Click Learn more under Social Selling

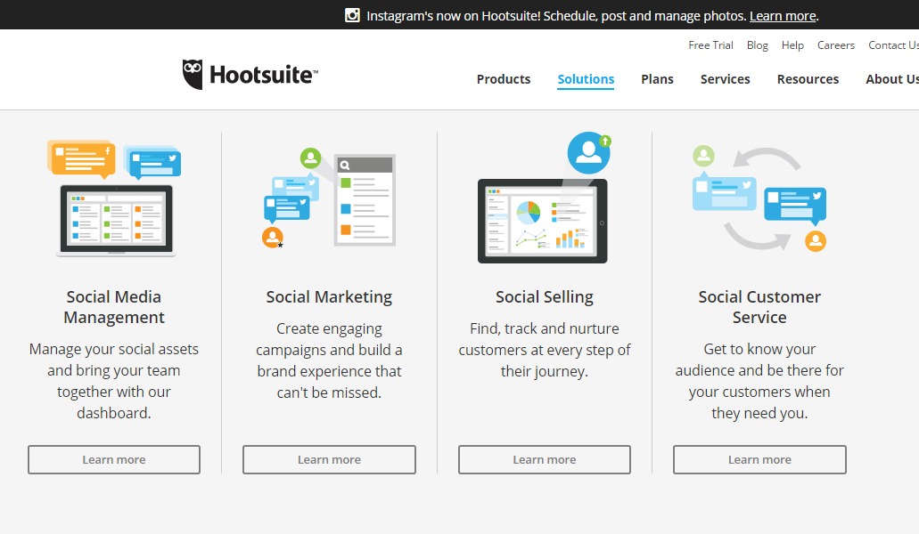[x=544, y=459]
